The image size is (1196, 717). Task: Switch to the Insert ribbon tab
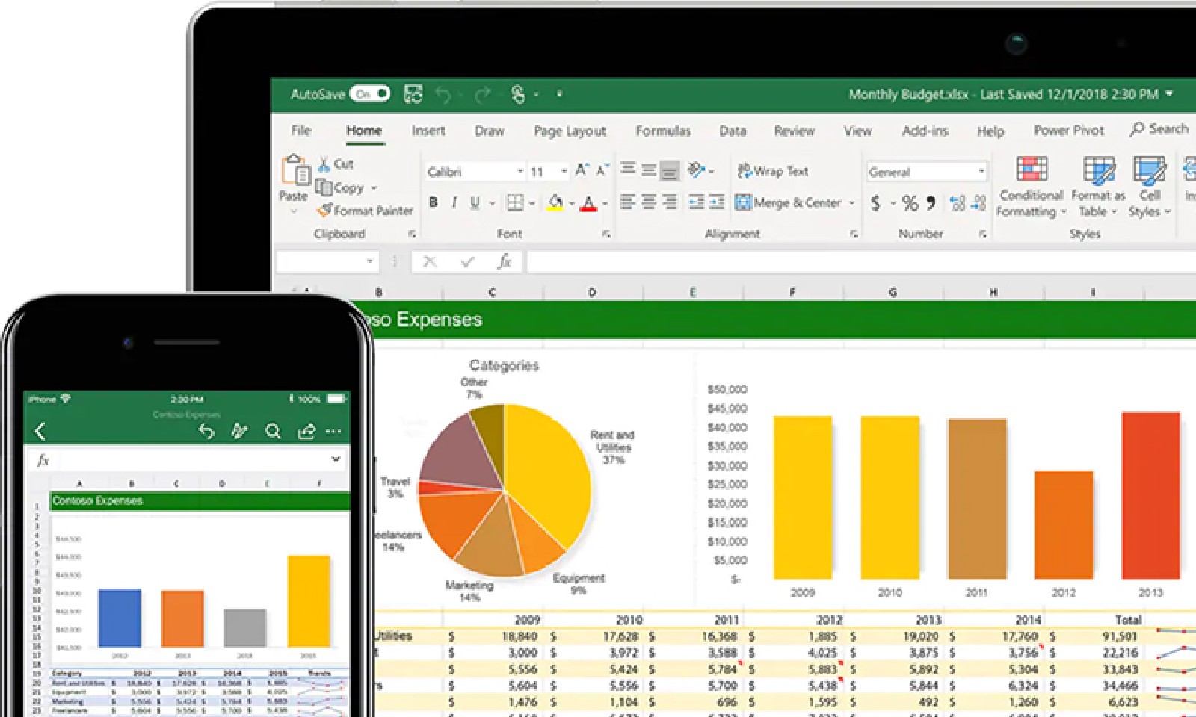tap(428, 131)
